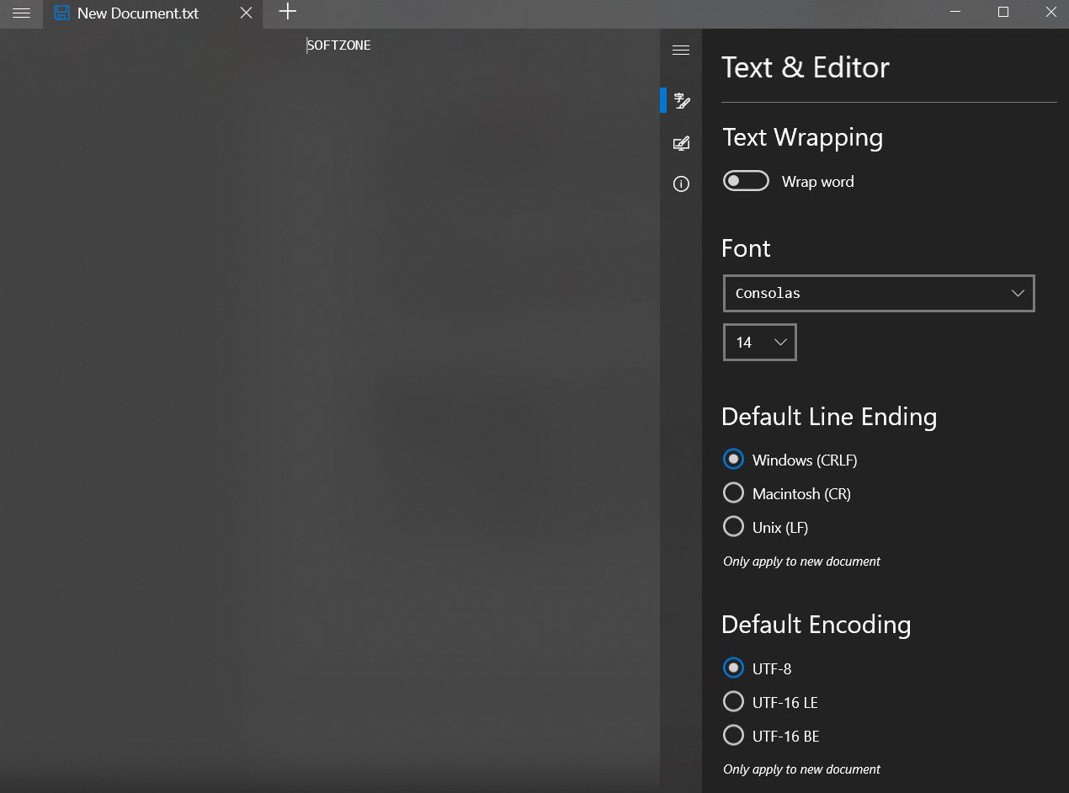Click the save icon on document tab
This screenshot has height=793, width=1069.
(61, 13)
